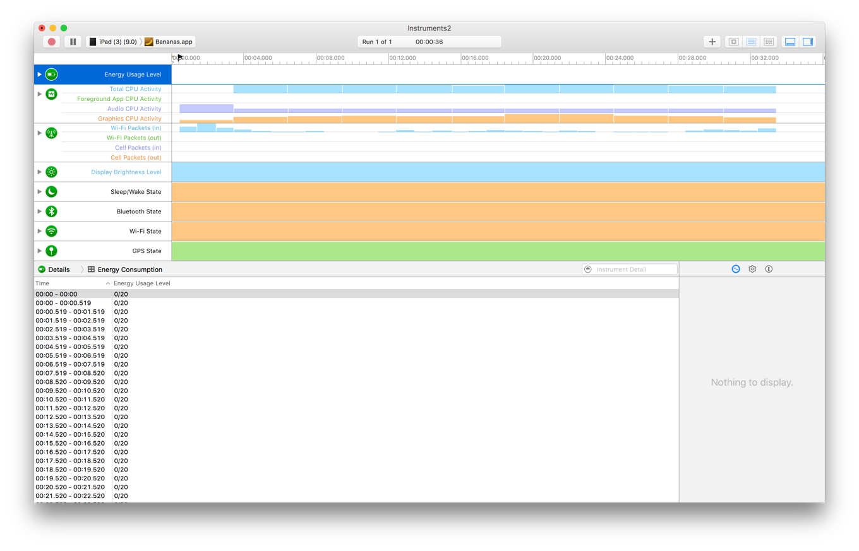Click the Network Activity instrument icon
859x551 pixels.
tap(51, 133)
